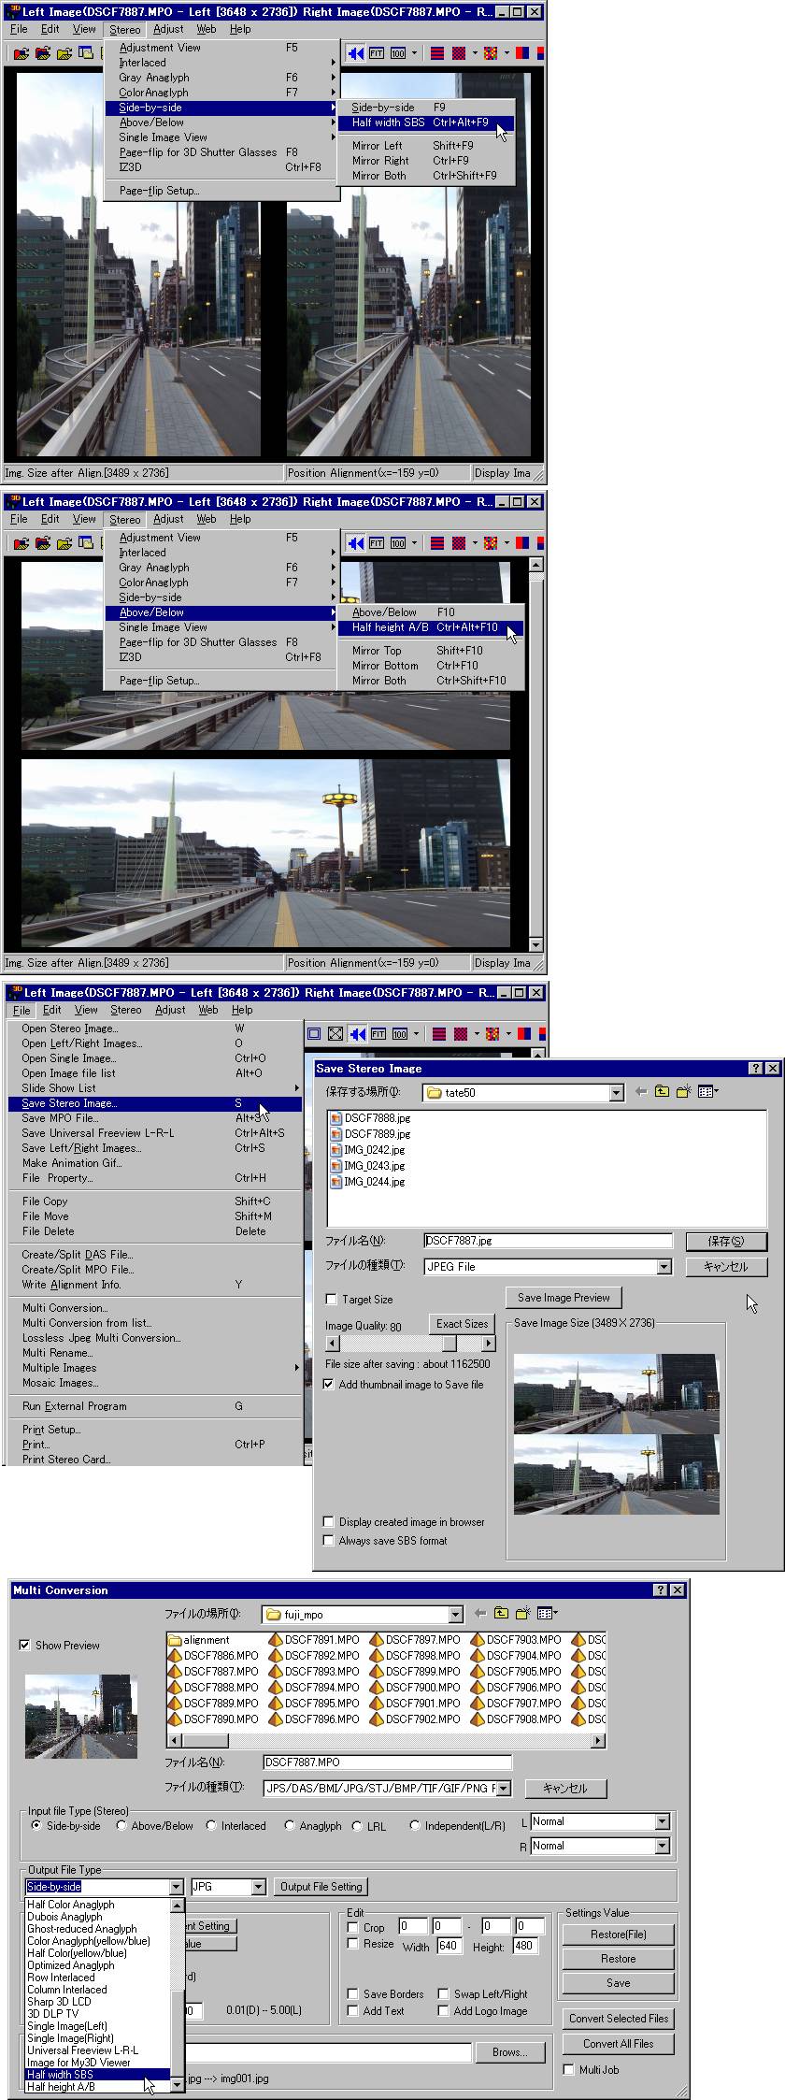Select Mirror Left from the submenu
The width and height of the screenshot is (785, 2100).
pos(425,146)
